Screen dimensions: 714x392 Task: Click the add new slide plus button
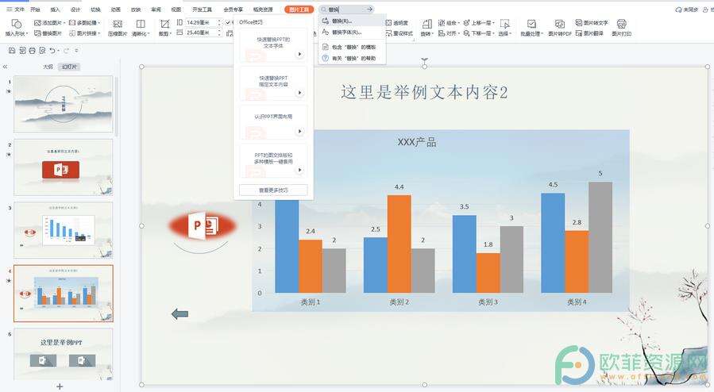point(60,386)
